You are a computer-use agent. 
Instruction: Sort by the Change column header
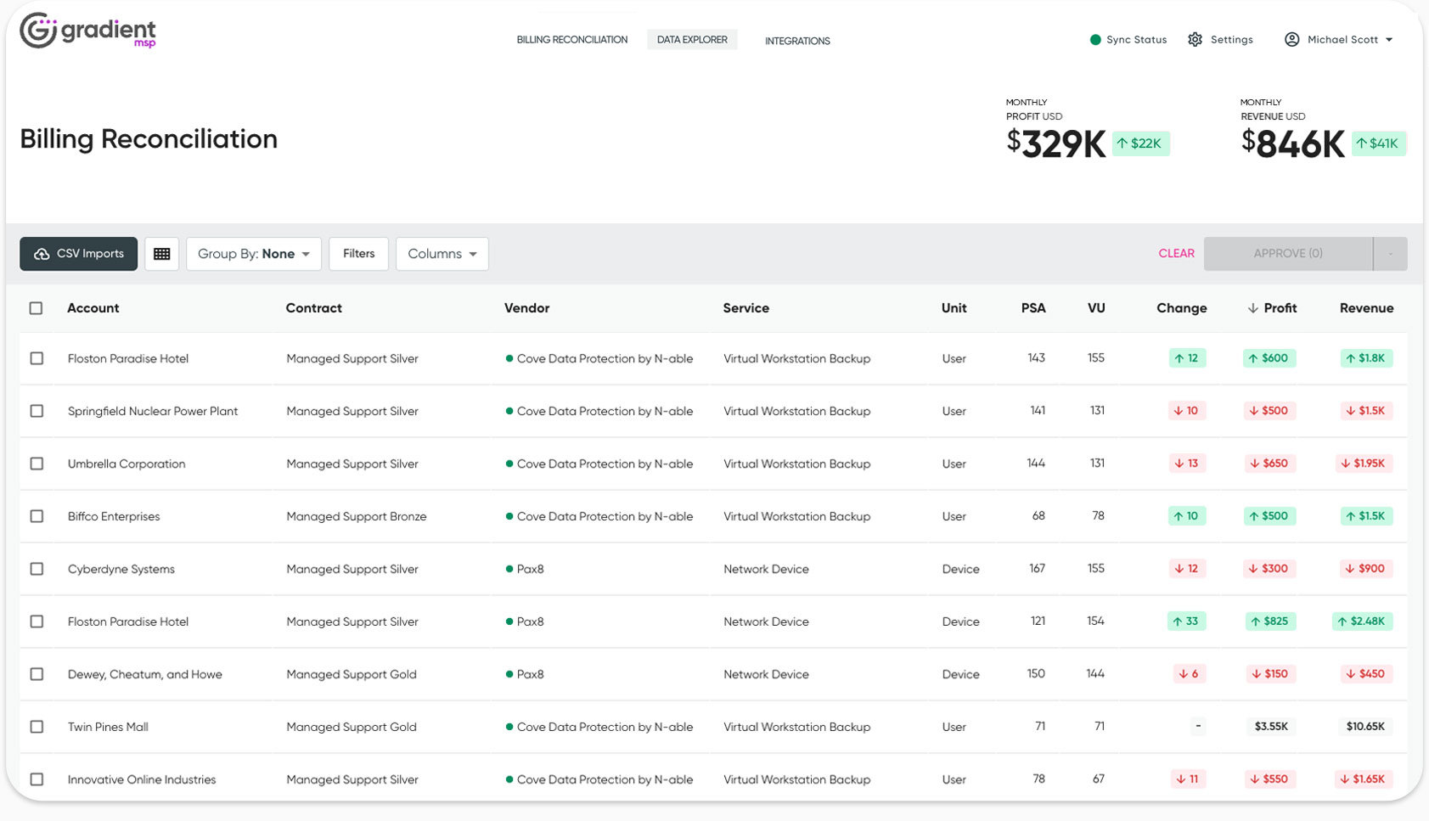(x=1181, y=308)
